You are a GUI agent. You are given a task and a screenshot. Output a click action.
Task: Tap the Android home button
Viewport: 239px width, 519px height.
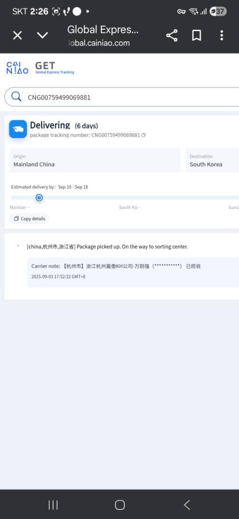[x=120, y=505]
